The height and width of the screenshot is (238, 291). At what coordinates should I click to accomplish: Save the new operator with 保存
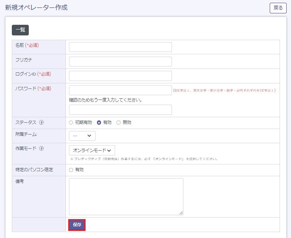[77, 225]
